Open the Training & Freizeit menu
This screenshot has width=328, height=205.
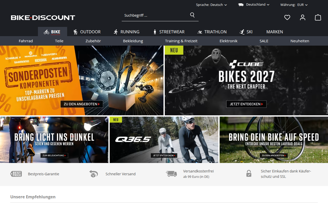pos(181,41)
